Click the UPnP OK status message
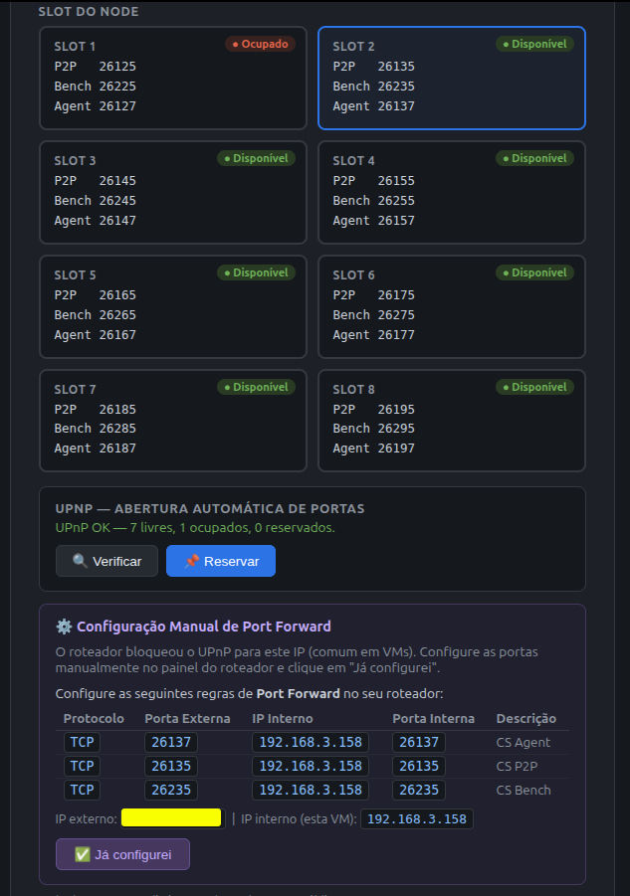 [x=195, y=527]
